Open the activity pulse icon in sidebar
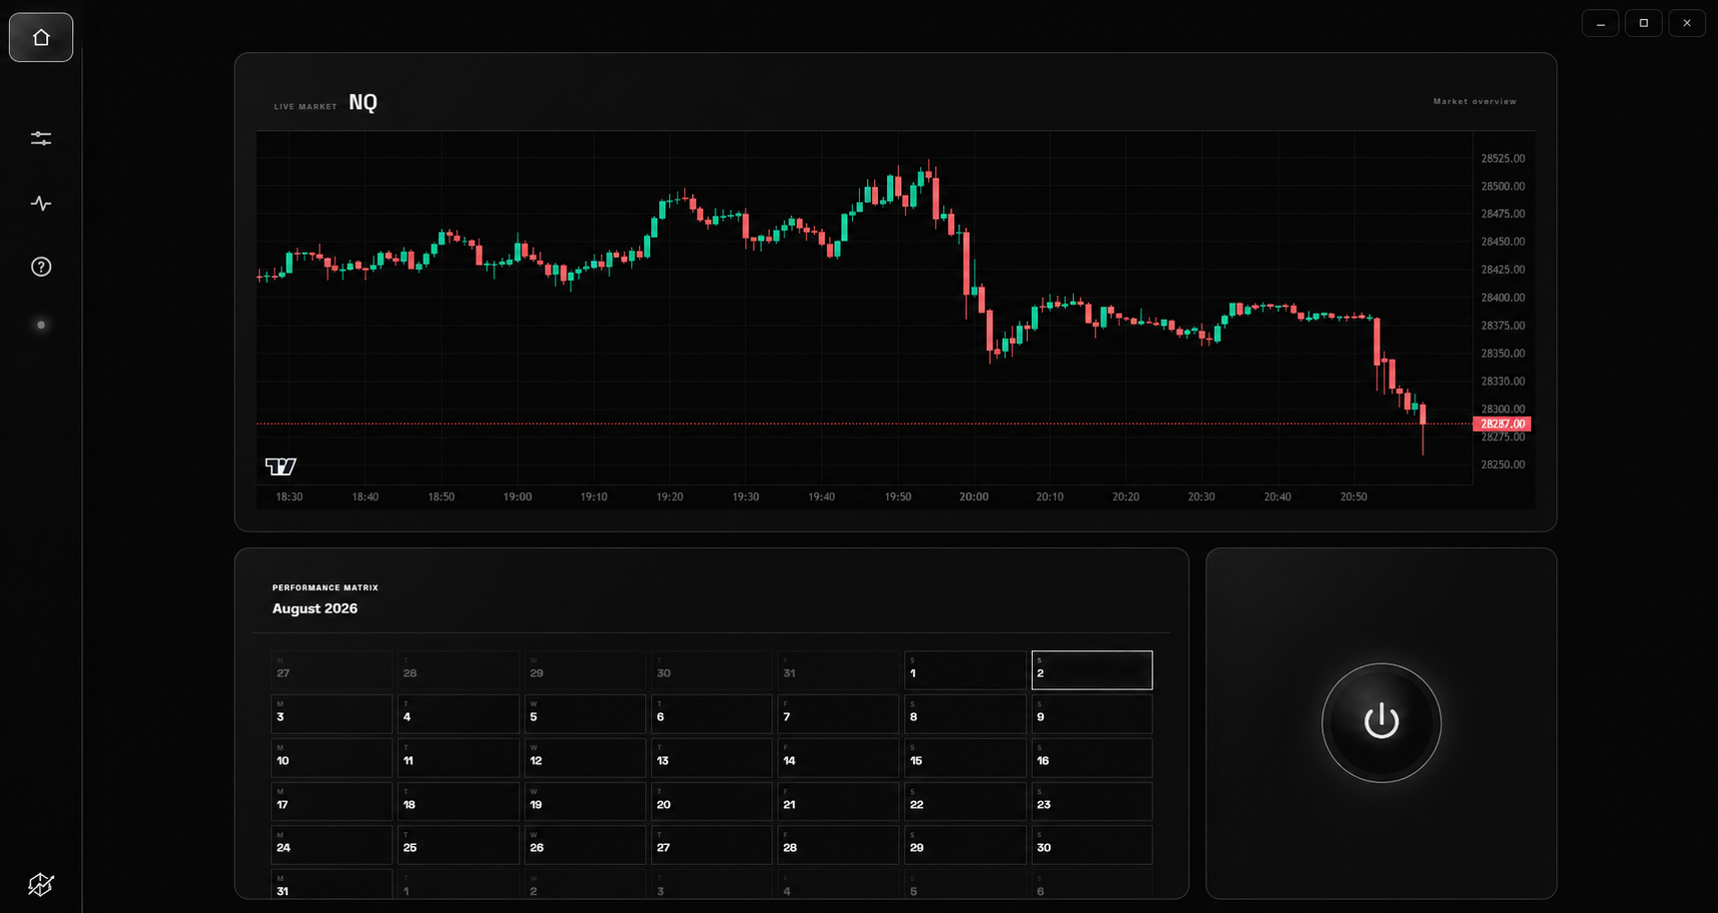The height and width of the screenshot is (913, 1718). pos(41,204)
